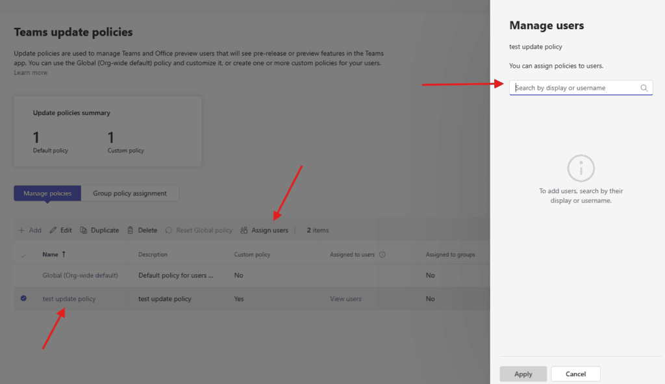Click the Edit pencil icon
Screen dimensions: 665x384
[x=53, y=230]
